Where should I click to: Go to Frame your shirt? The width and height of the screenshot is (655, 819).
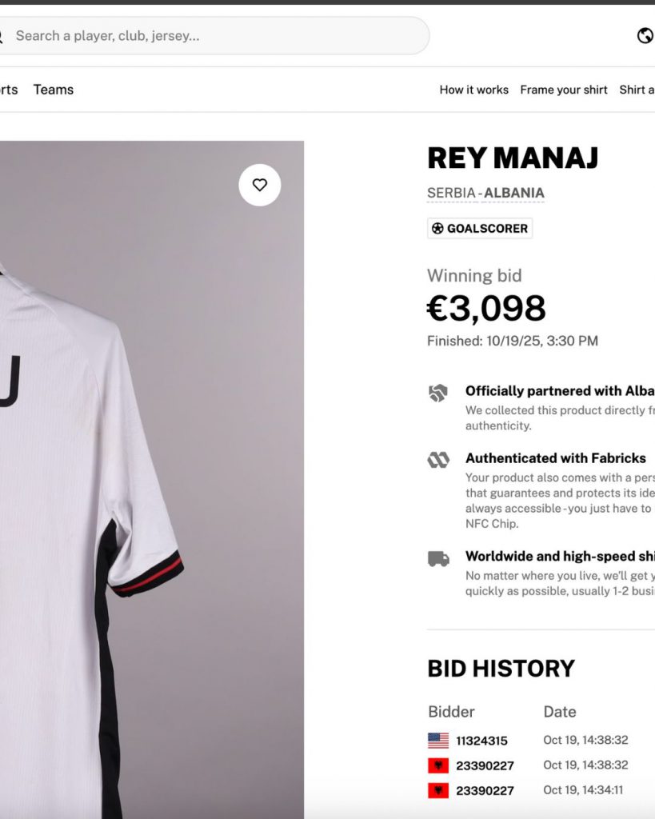pyautogui.click(x=564, y=90)
